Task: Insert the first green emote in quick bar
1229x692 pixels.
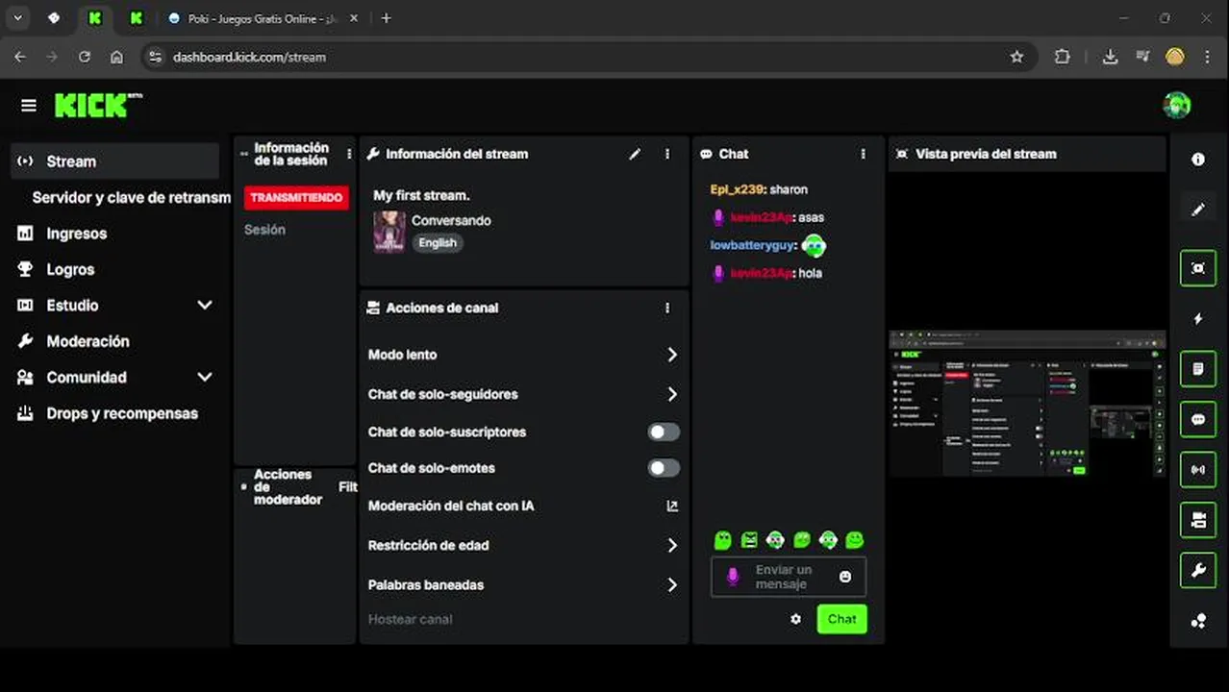Action: [723, 540]
